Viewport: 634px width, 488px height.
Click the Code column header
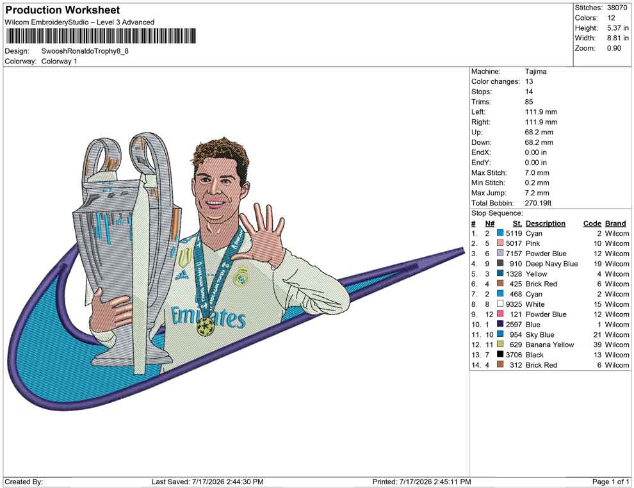592,223
